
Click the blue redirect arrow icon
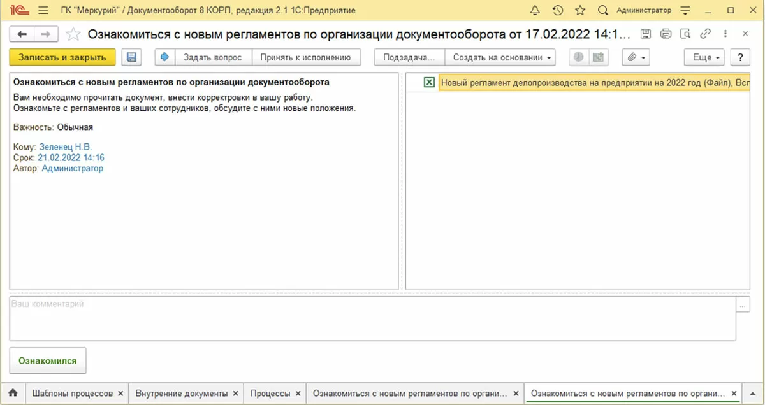pyautogui.click(x=164, y=57)
